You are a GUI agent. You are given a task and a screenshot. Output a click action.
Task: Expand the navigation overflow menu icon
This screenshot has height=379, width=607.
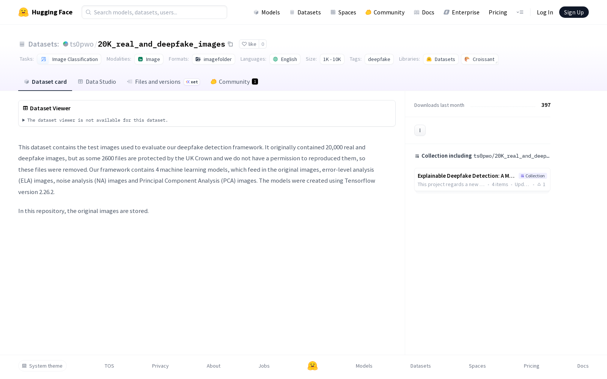coord(520,12)
